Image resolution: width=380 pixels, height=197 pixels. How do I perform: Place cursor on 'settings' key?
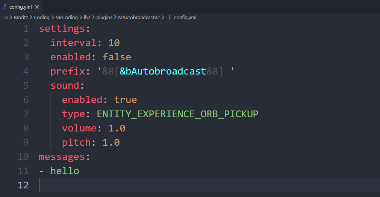[62, 29]
